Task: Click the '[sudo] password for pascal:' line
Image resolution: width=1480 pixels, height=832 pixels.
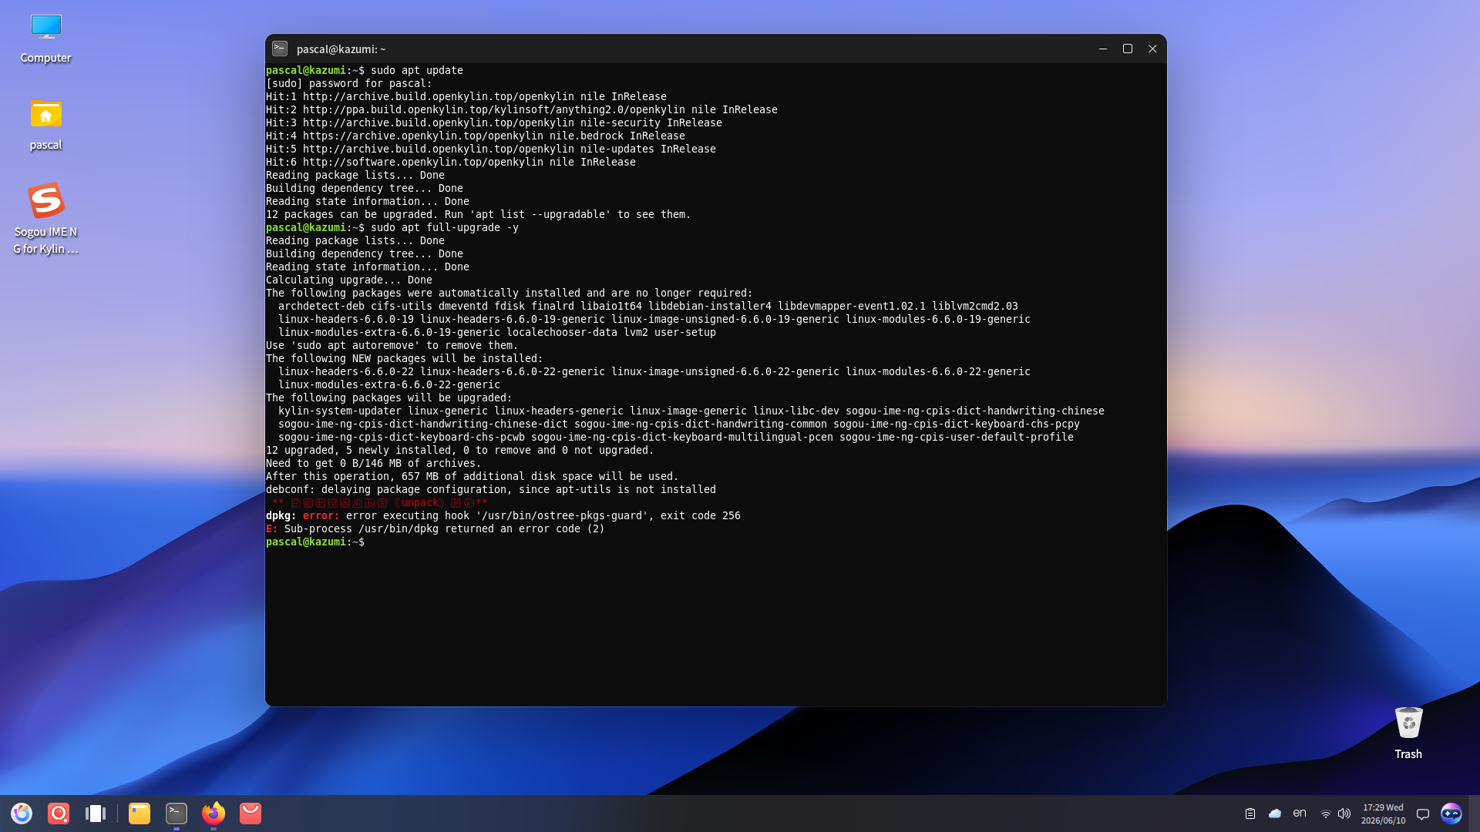Action: point(349,83)
